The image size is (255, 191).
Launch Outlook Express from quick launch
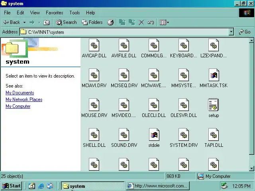click(50, 186)
